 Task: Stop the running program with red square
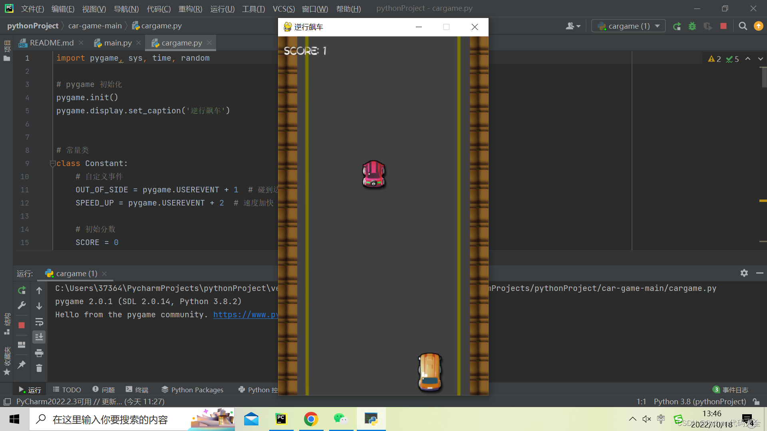tap(723, 26)
